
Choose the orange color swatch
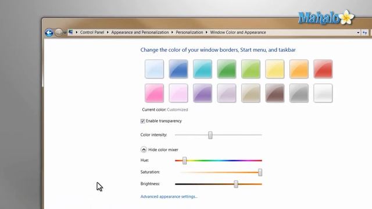299,69
